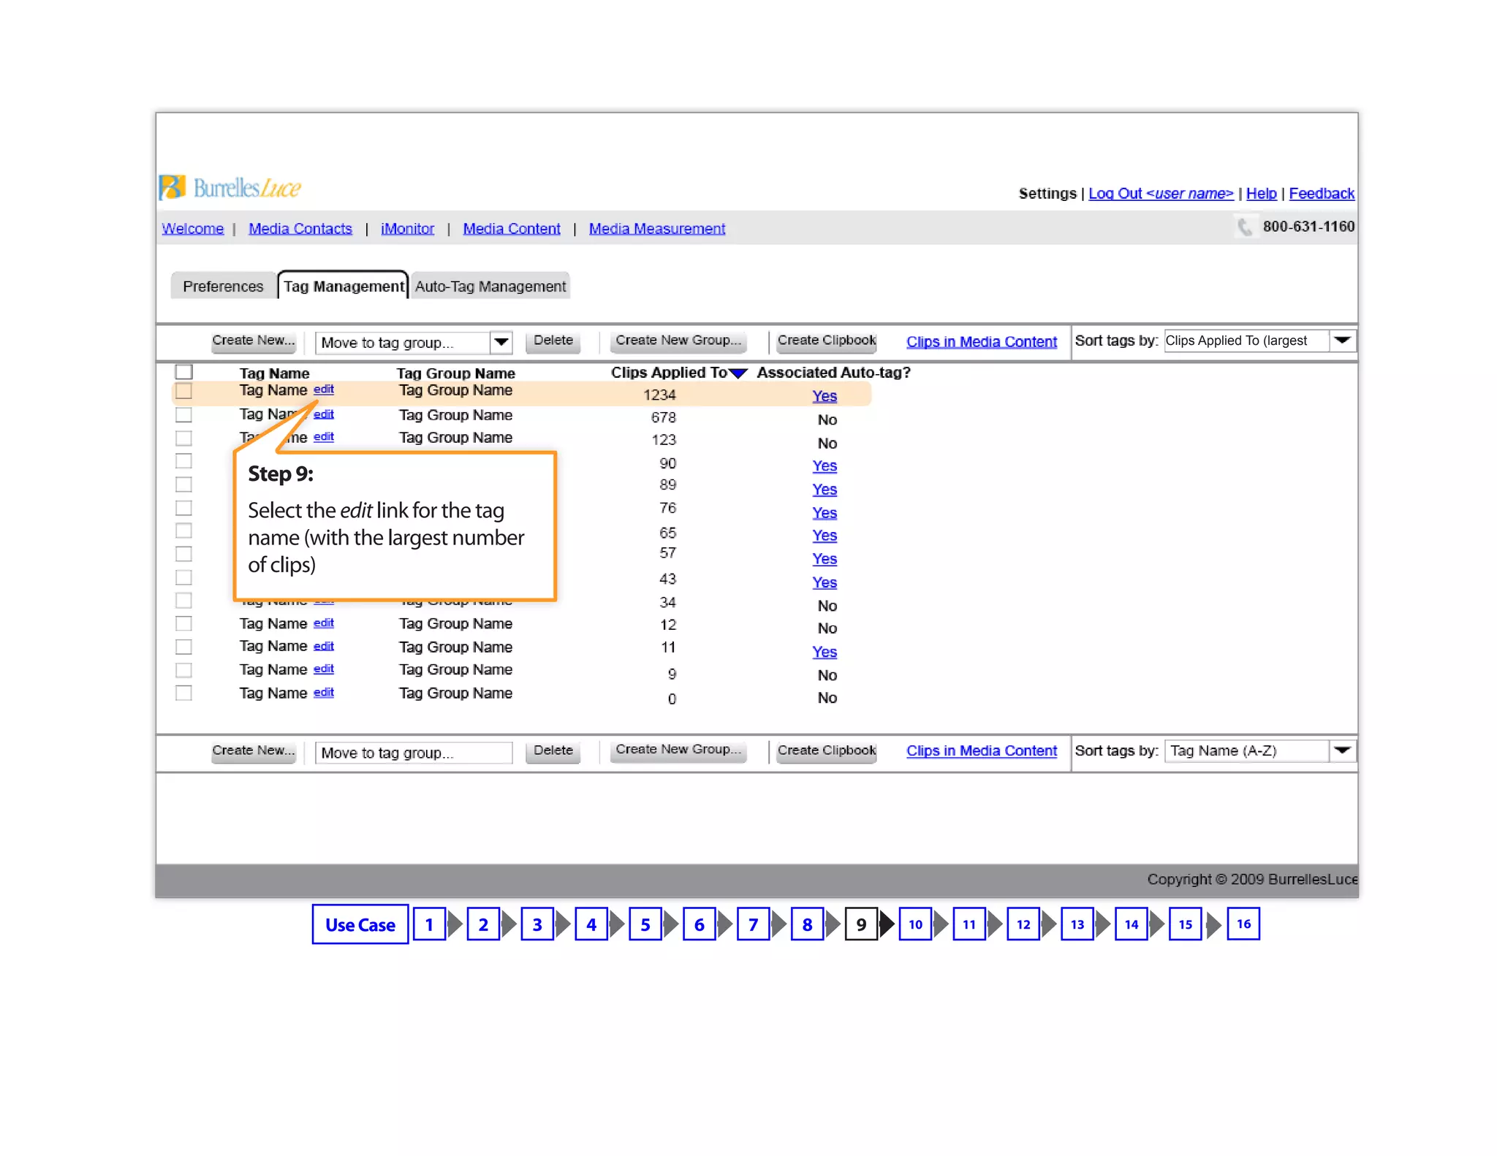
Task: Open the bottom Sort tags by Tag Name (A-Z) dropdown
Action: tap(1260, 750)
